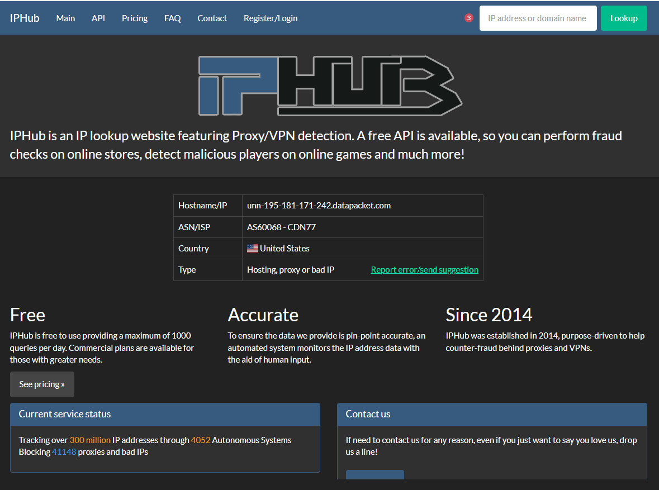Screen dimensions: 659x490
Task: Open the FAQ page
Action: 172,18
